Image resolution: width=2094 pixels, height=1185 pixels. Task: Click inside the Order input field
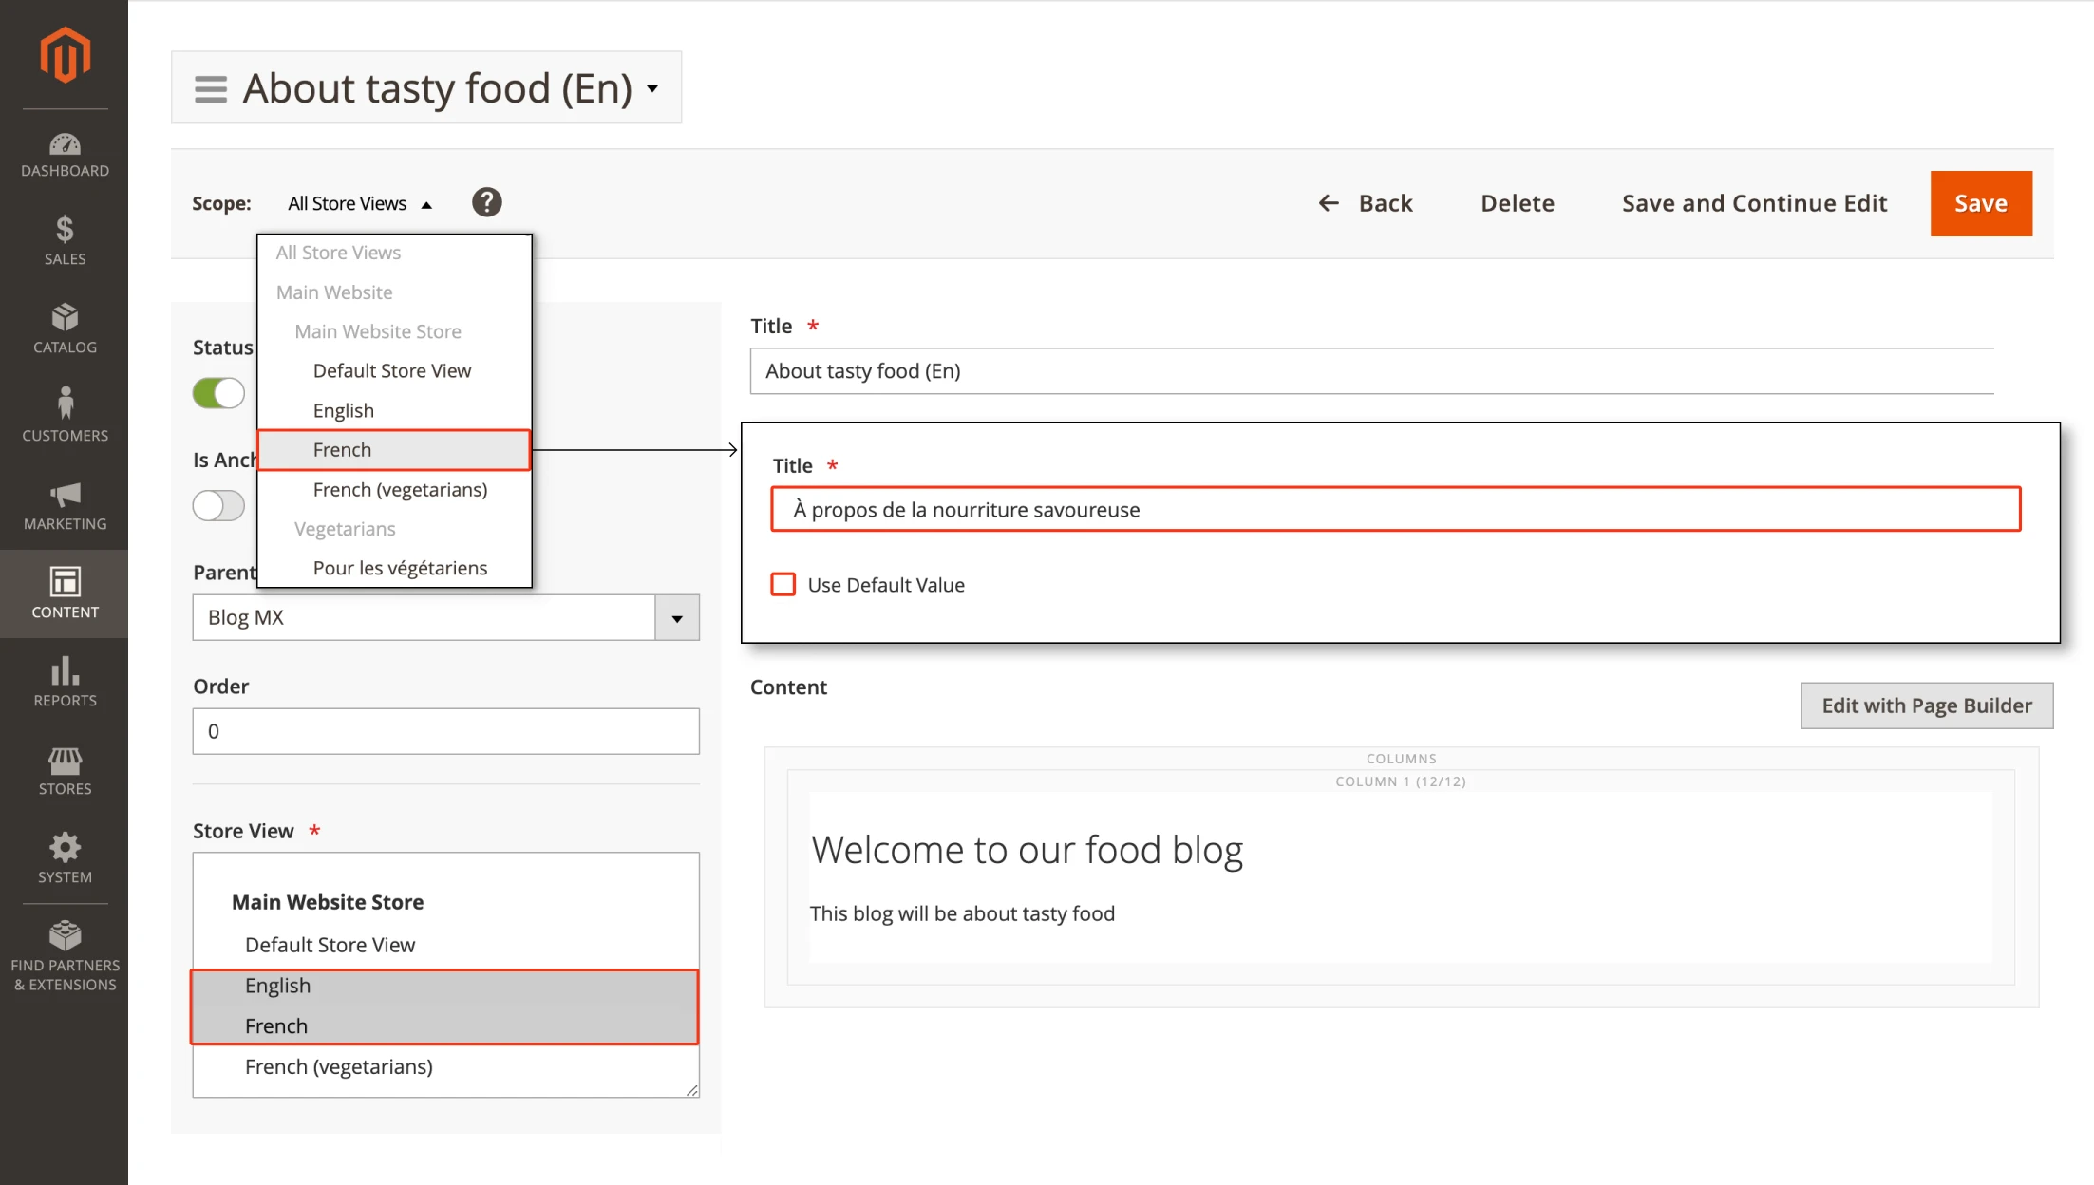click(444, 731)
